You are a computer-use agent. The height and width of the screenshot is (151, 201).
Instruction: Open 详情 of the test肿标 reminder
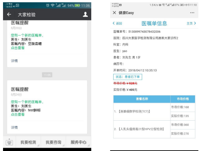pos(14,128)
